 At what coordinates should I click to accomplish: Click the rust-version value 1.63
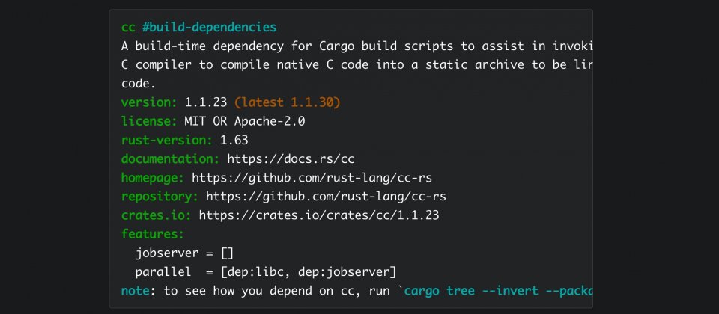point(234,140)
